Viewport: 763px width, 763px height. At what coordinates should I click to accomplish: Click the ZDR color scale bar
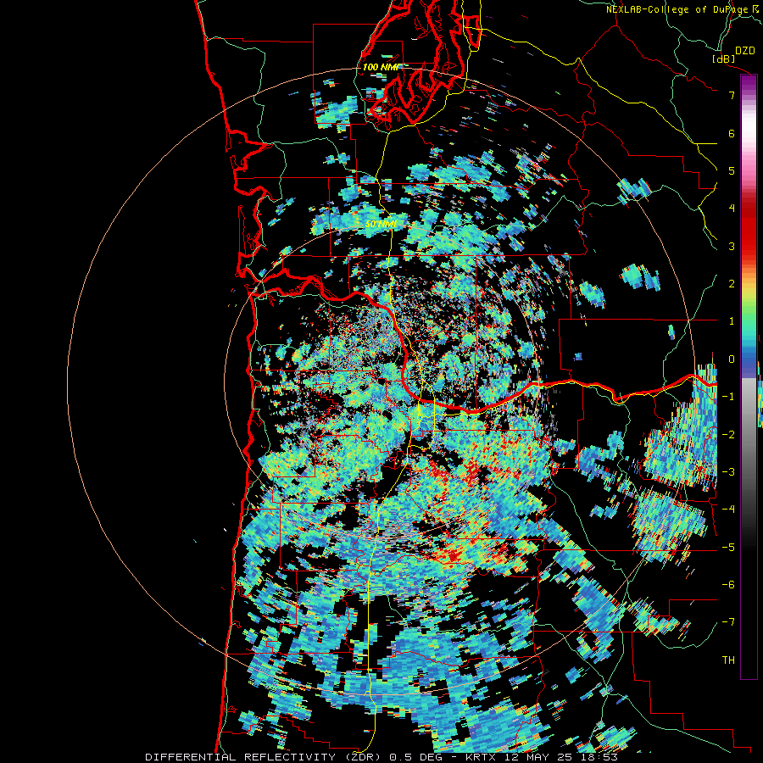[x=749, y=376]
